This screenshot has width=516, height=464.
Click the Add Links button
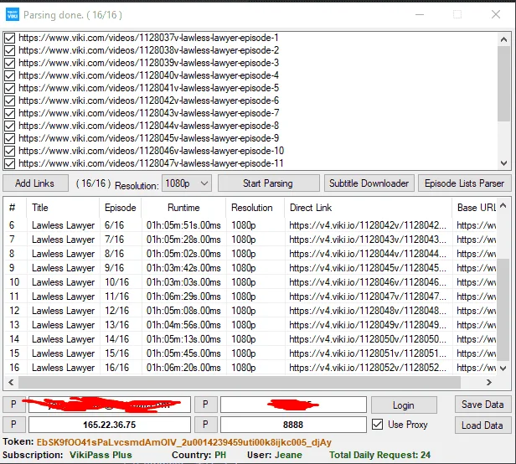click(35, 183)
